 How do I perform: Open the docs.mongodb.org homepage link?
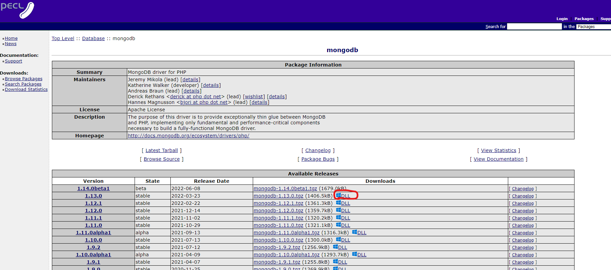pos(188,136)
